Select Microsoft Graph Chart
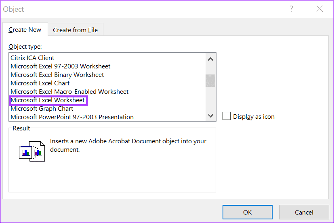Screen dimensions: 334x223 [x=107, y=109]
